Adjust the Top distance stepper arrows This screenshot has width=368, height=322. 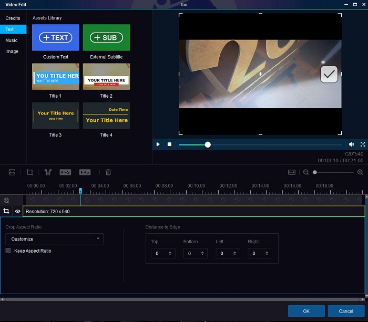coord(170,253)
